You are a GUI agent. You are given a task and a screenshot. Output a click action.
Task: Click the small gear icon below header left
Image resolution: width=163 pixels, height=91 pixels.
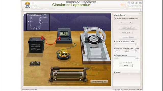23,10
